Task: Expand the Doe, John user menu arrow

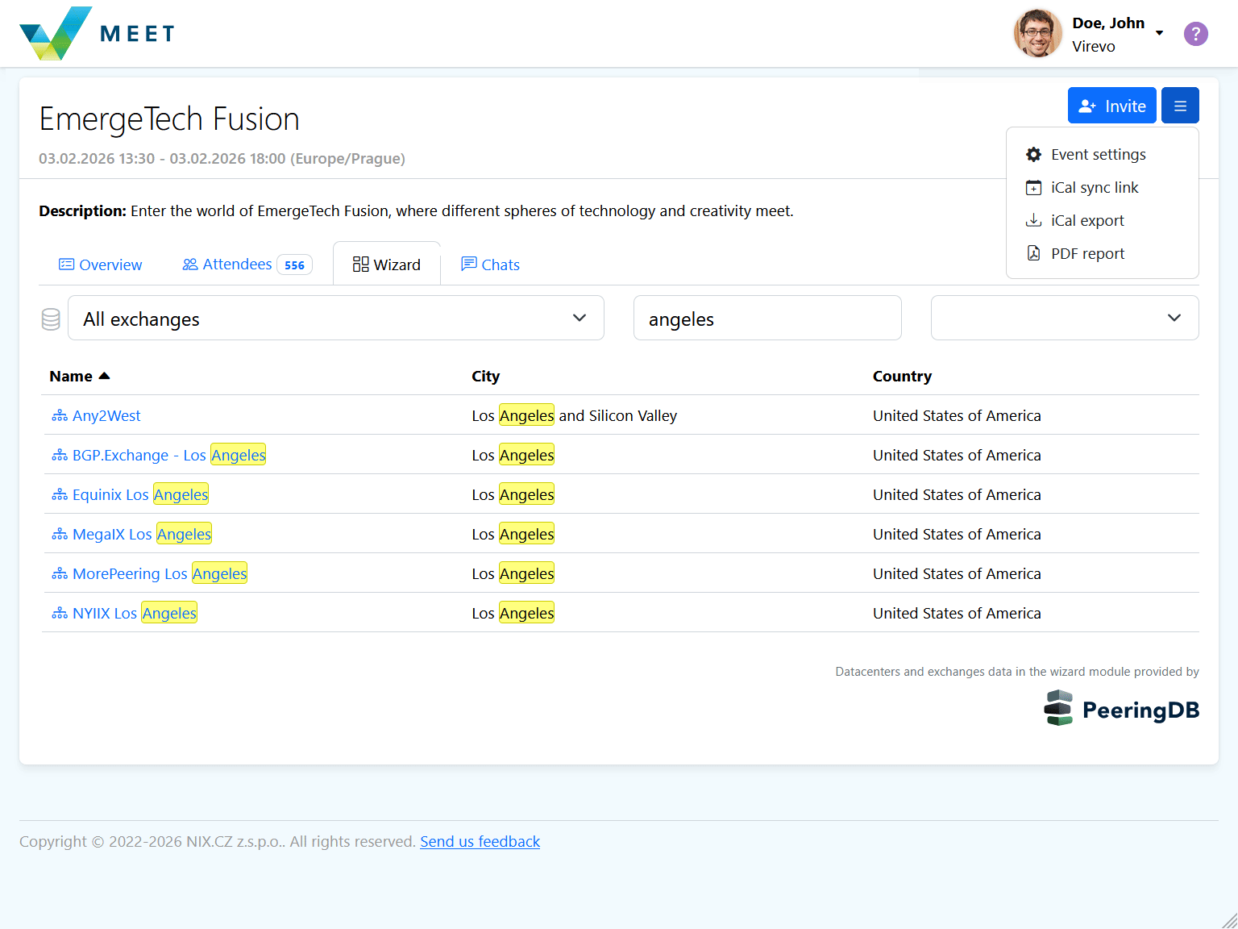Action: 1159,34
